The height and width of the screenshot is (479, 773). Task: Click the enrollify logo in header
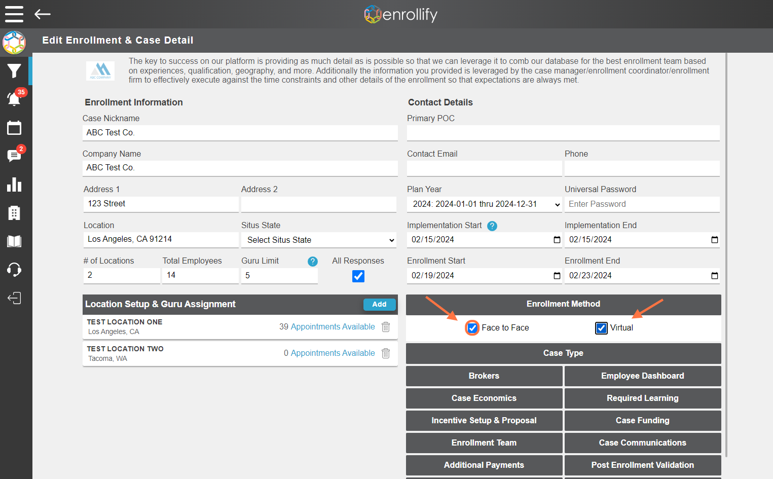click(400, 14)
